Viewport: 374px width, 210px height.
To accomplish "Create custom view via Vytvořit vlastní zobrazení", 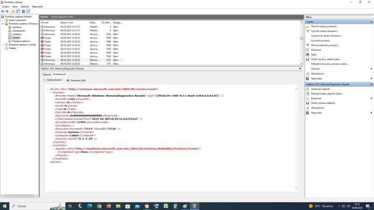I will 324,31.
